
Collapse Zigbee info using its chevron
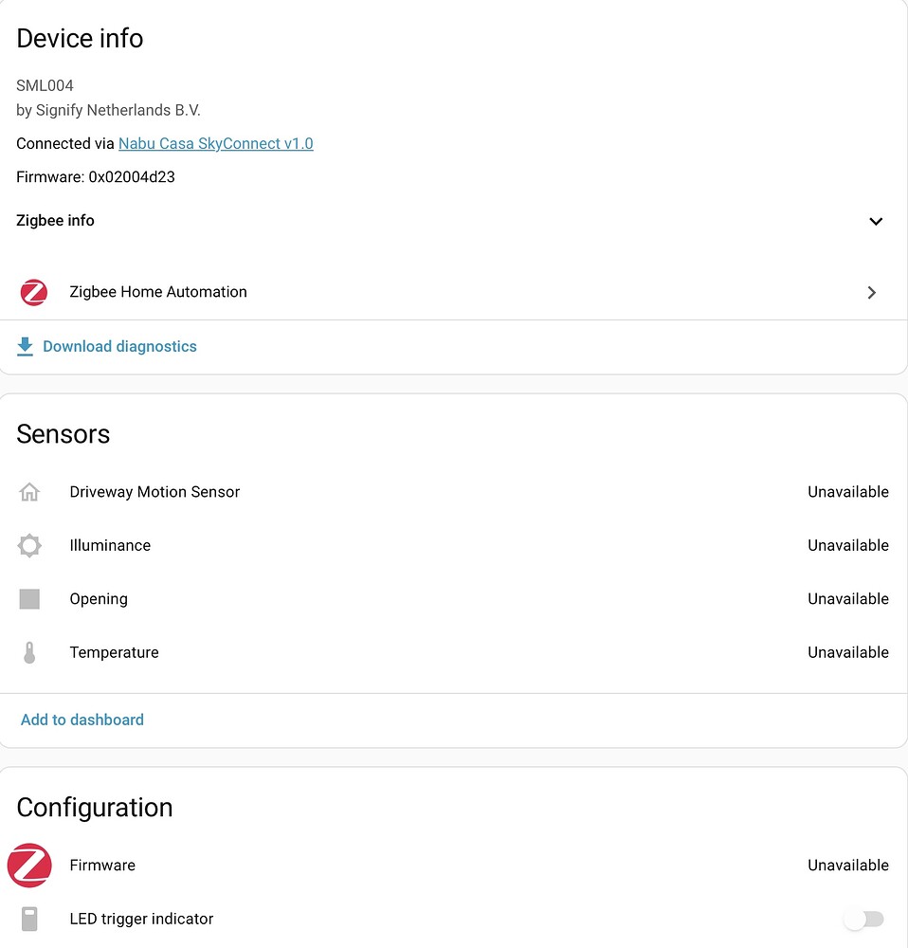tap(875, 221)
